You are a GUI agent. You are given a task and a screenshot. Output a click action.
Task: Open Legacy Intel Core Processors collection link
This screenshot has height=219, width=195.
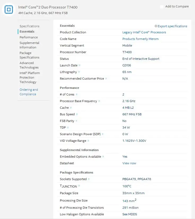click(x=144, y=32)
